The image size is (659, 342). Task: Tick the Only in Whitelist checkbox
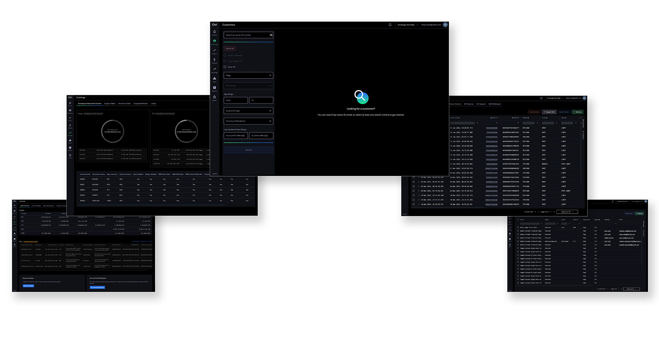point(225,55)
